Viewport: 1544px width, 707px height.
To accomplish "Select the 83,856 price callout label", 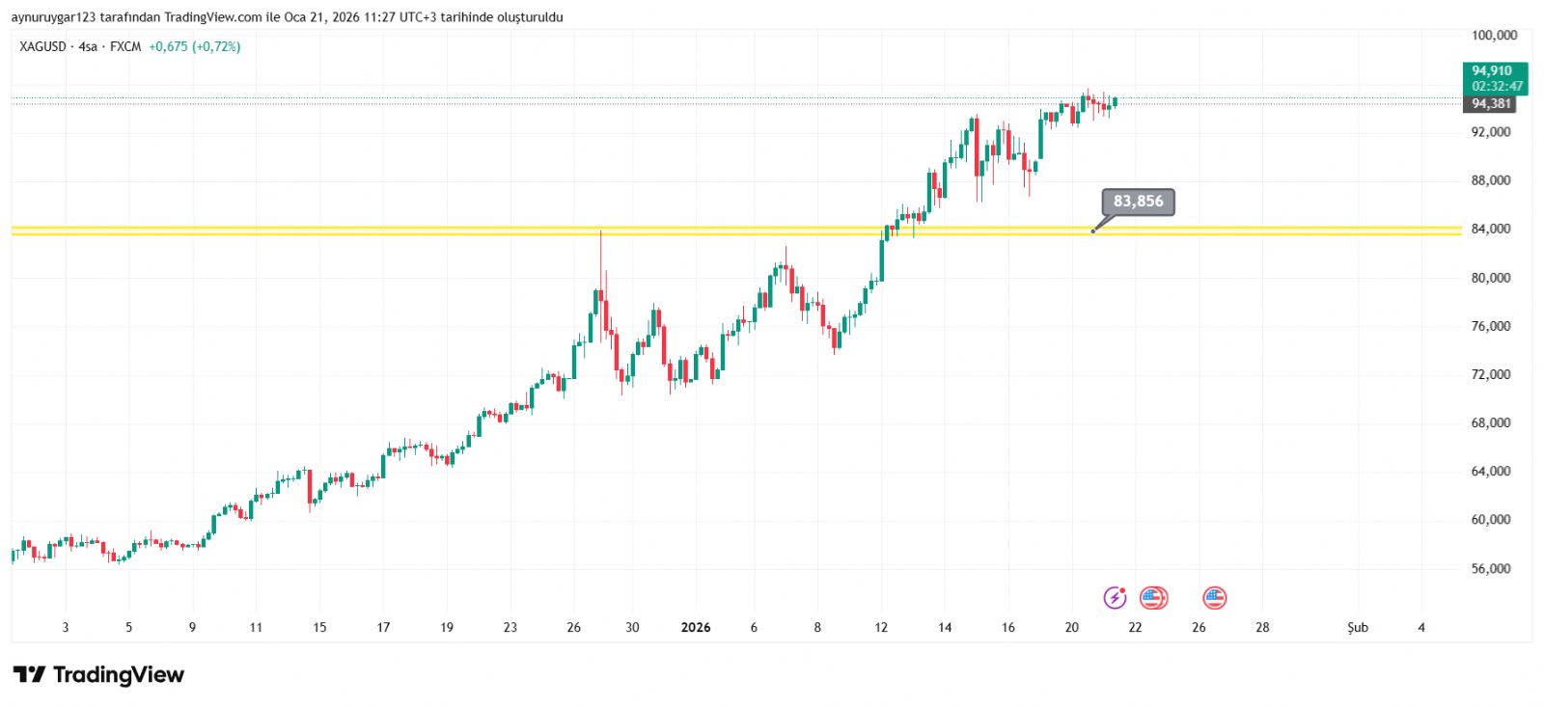I will (x=1138, y=202).
